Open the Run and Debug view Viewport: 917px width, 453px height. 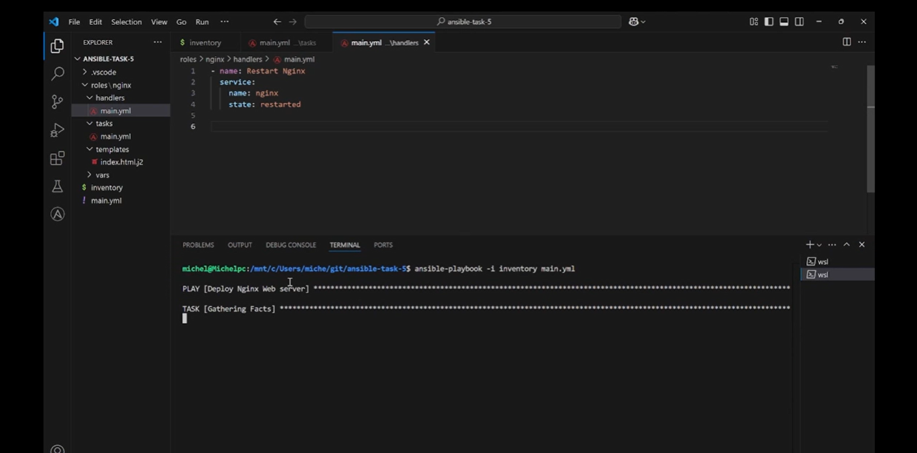click(58, 130)
